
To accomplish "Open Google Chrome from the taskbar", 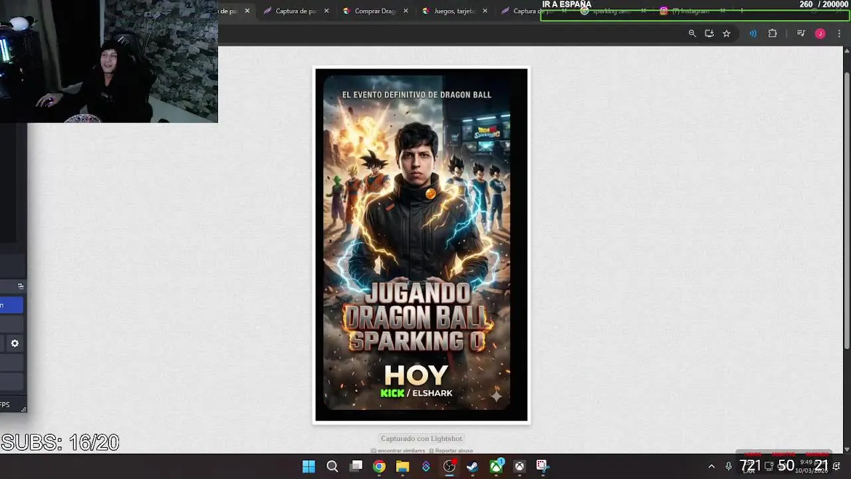I will pyautogui.click(x=379, y=466).
